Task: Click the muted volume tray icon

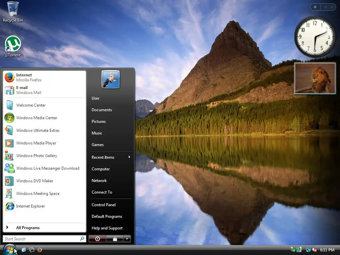Action: tap(315, 250)
